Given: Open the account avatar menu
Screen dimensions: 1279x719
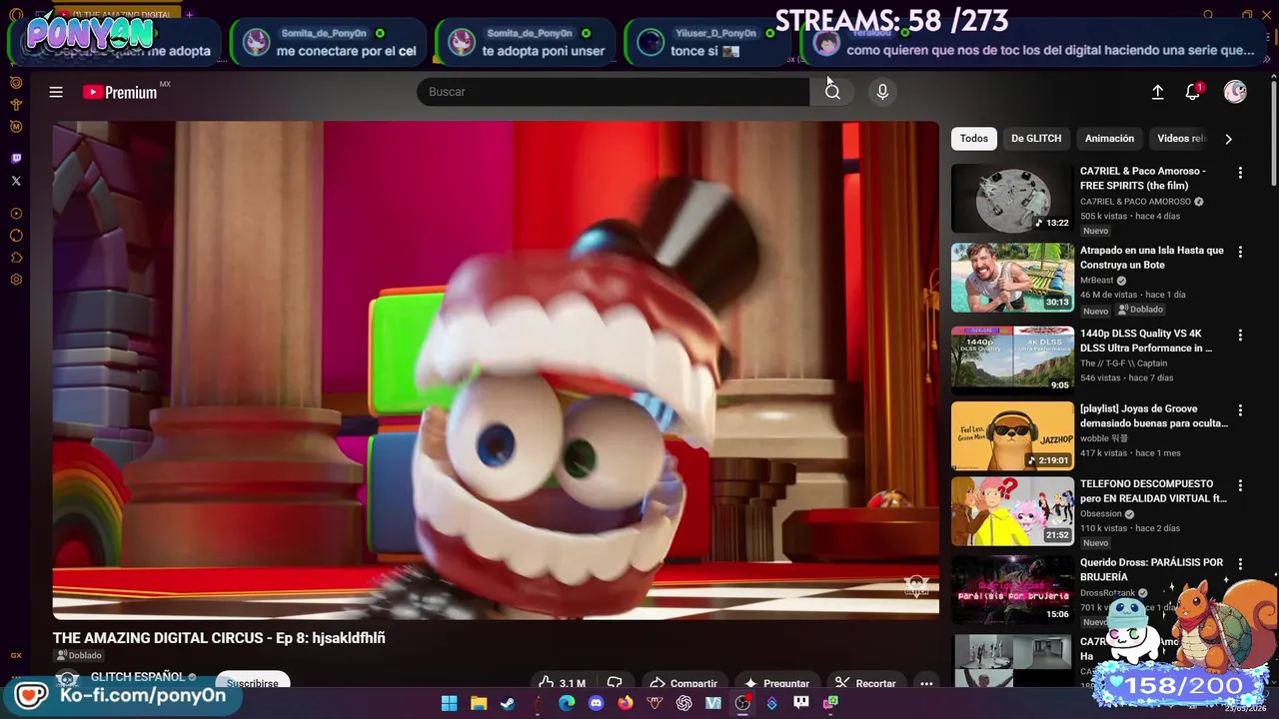Looking at the screenshot, I should pos(1235,92).
